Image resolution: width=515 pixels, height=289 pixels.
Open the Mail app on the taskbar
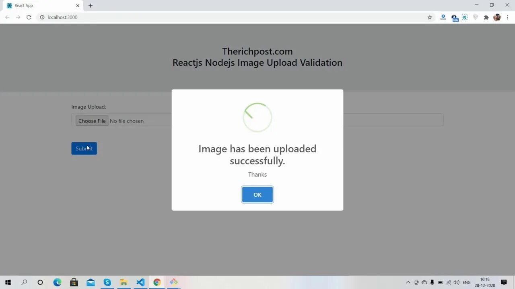pos(91,282)
